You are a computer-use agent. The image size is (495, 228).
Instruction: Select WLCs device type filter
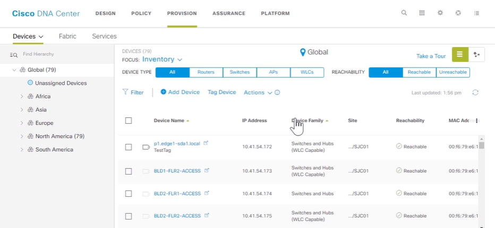click(307, 72)
